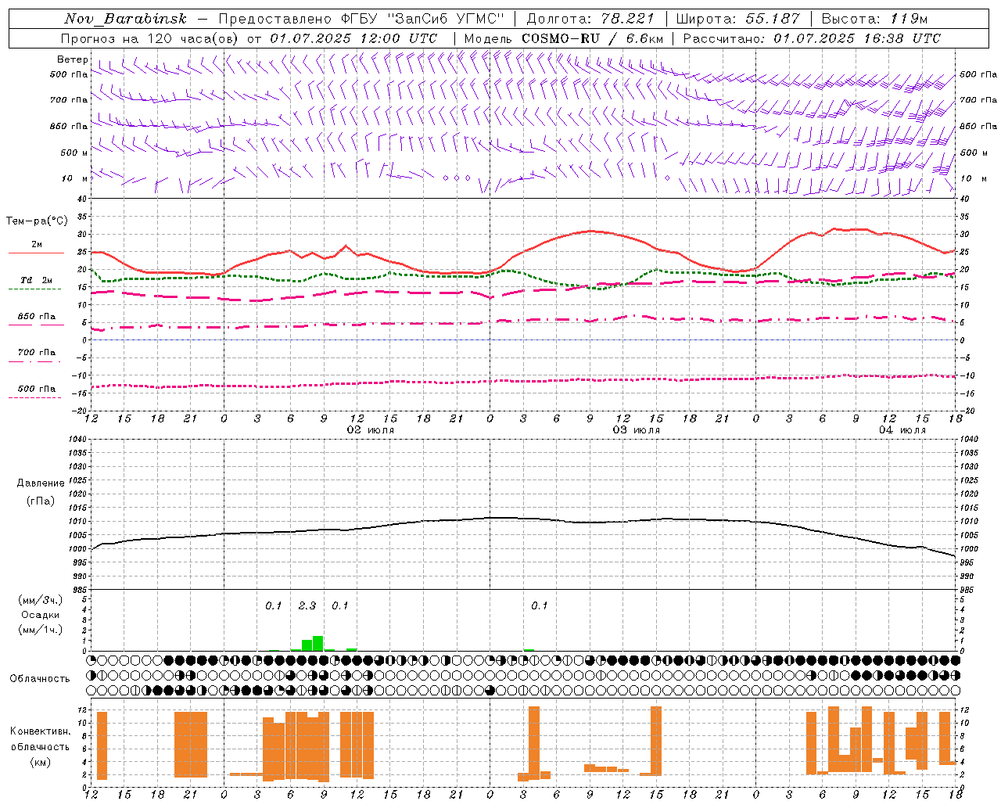Screen dimensions: 1001x801
Task: Click the Облачность cloud cover label
Action: [40, 679]
